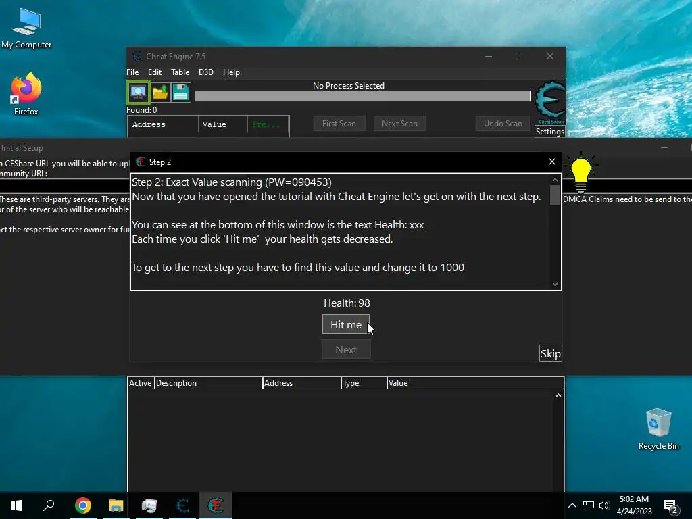The image size is (692, 519).
Task: Click the tutorial text scrollbar thumb
Action: 555,195
